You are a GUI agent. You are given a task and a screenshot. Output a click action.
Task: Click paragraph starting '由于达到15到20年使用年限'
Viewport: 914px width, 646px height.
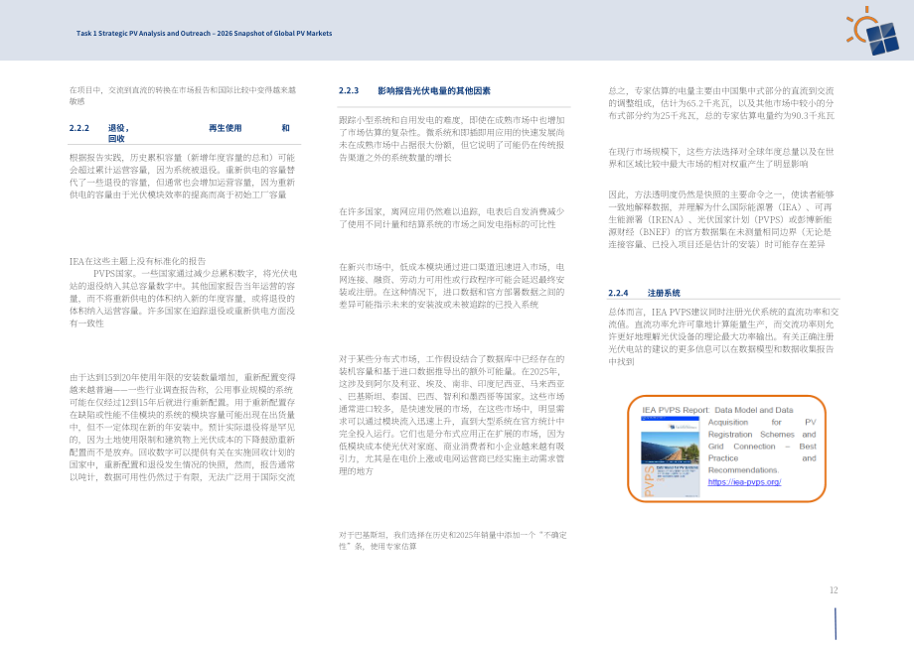(x=183, y=427)
